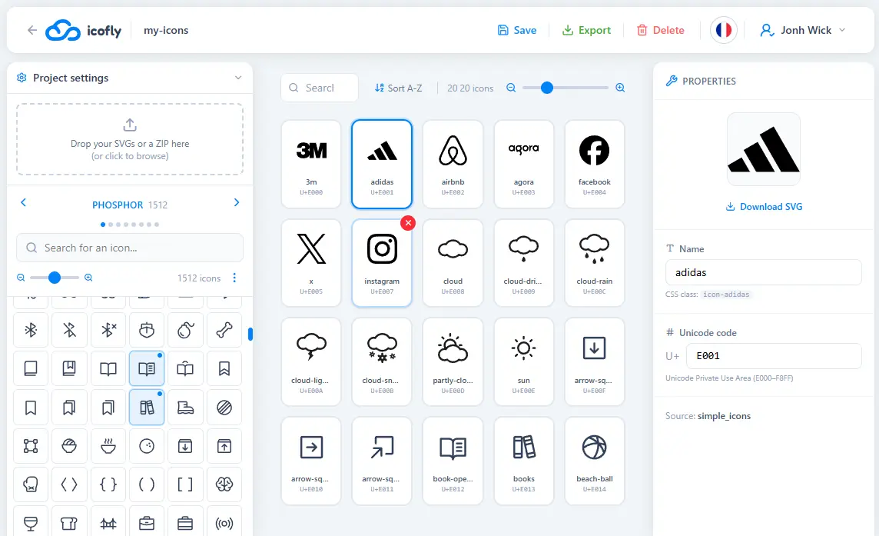
Task: Add the bounding box icon from library
Action: pos(31,446)
